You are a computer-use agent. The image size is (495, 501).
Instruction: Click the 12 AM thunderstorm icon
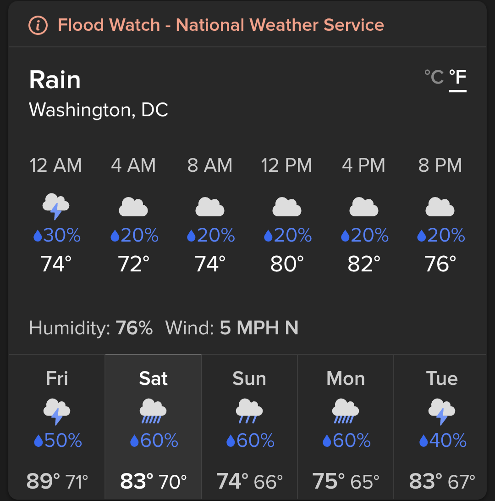(56, 206)
